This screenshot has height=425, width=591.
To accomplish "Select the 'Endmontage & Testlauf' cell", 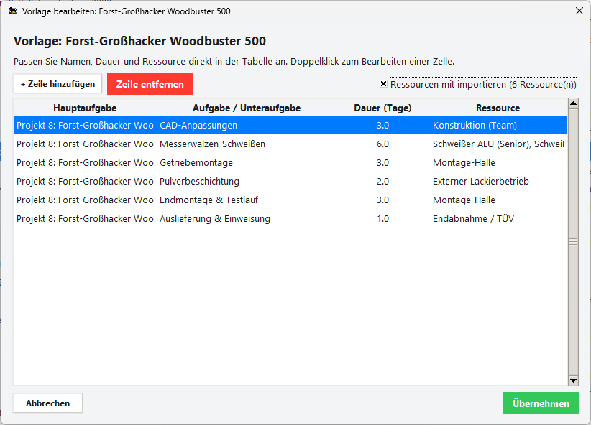I will (247, 200).
